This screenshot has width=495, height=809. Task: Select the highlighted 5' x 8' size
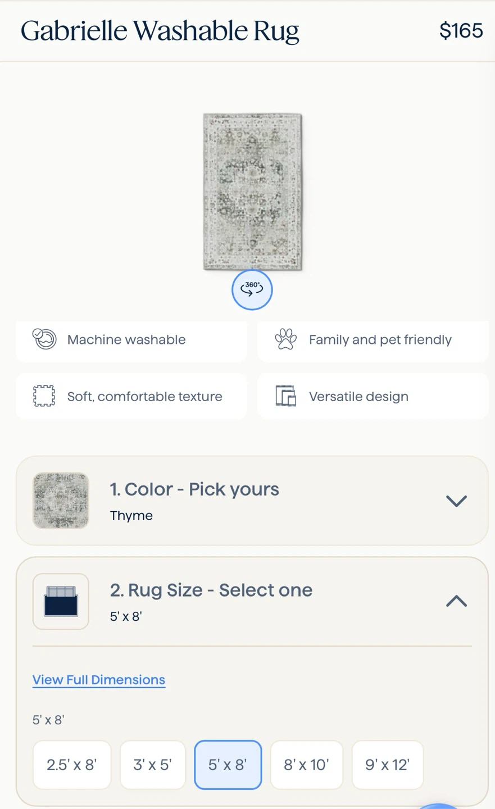[x=228, y=765]
